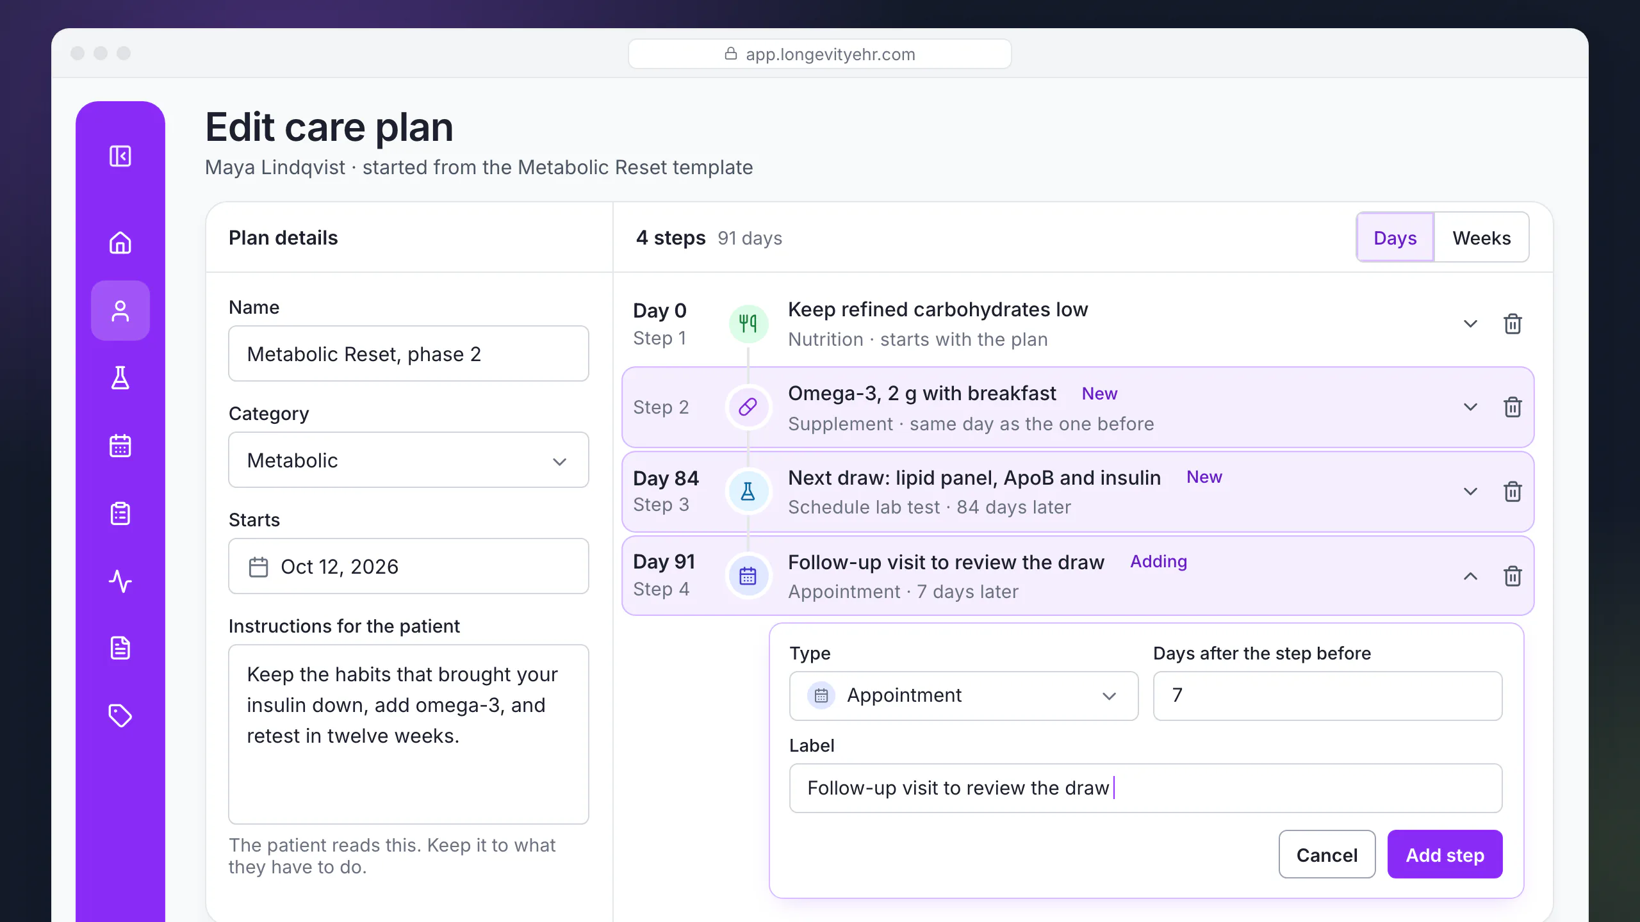The image size is (1640, 922).
Task: Click the Instructions for the patient textarea
Action: coord(408,734)
